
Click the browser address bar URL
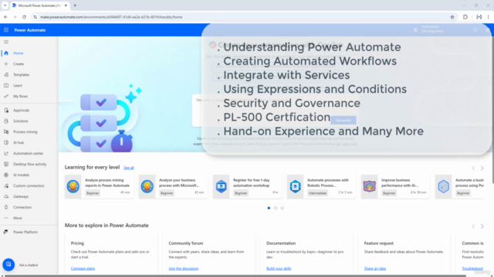click(111, 17)
